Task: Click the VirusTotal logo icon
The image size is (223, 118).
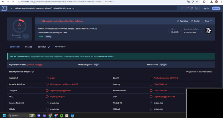Action: pos(4,8)
